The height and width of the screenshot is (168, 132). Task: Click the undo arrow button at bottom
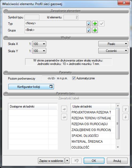click(x=76, y=161)
